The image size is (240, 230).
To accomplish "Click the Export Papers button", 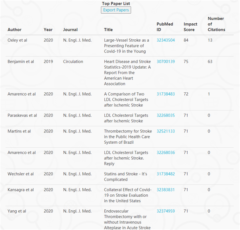I will pyautogui.click(x=116, y=10).
